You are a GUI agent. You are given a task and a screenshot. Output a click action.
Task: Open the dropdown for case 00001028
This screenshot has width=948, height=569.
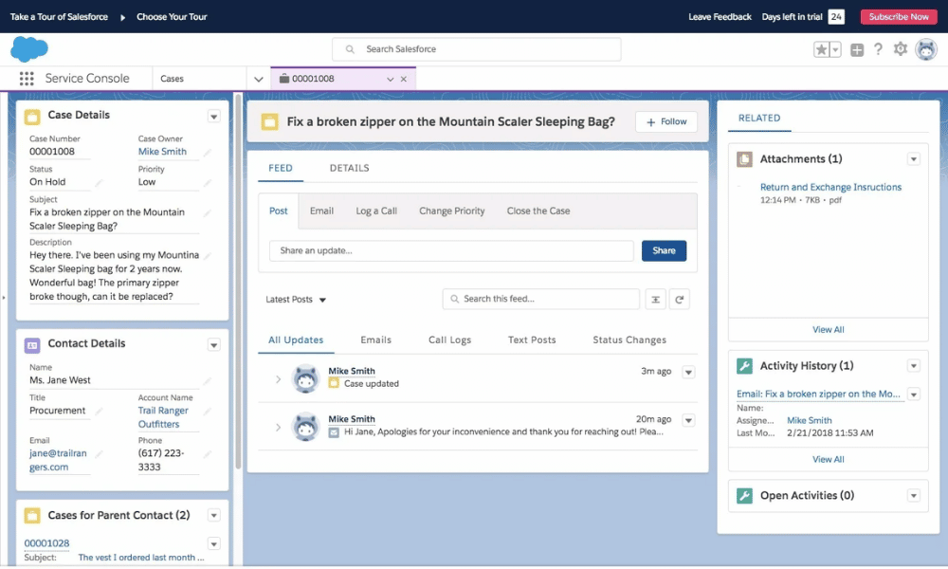(x=213, y=543)
